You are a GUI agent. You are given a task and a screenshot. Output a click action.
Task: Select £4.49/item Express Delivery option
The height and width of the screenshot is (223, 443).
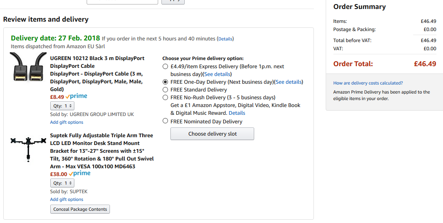click(165, 67)
